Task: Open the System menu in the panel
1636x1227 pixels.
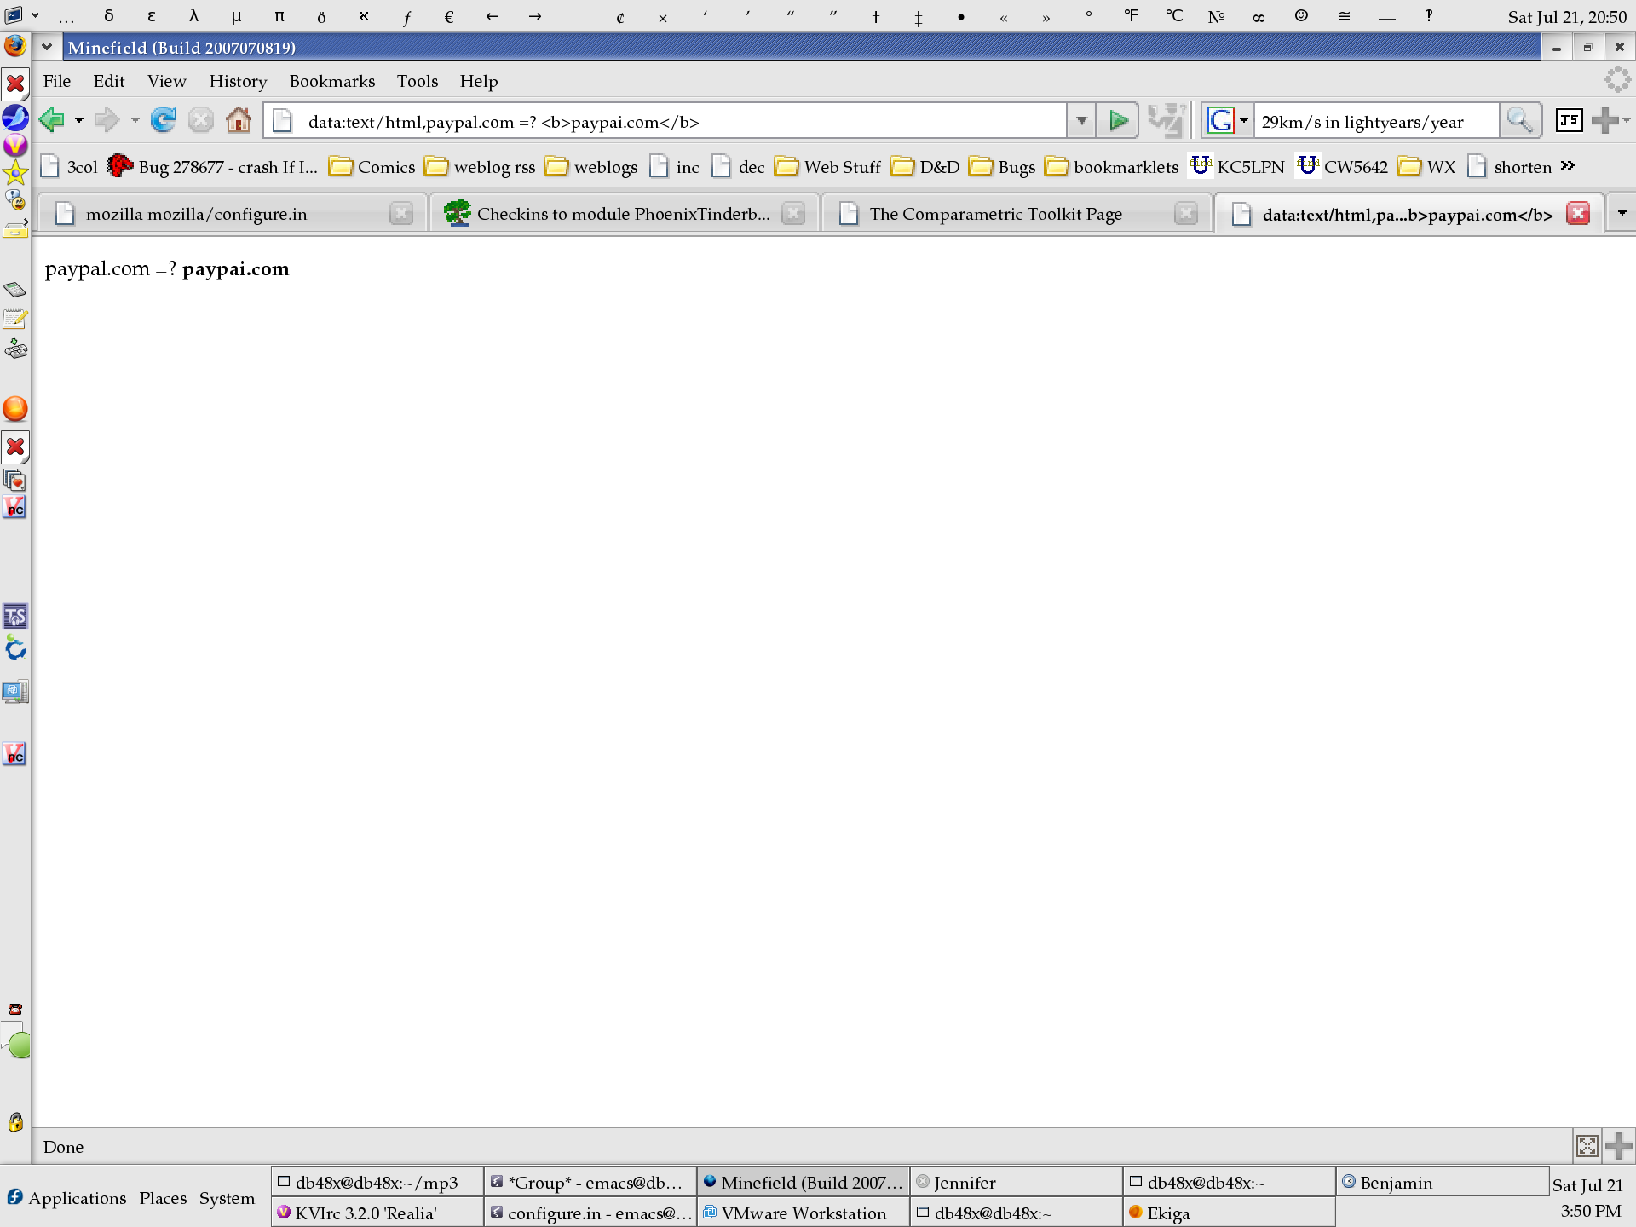Action: pos(227,1197)
